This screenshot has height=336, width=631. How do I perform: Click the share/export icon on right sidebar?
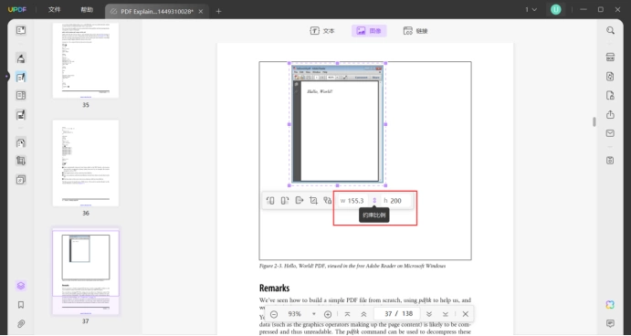point(610,115)
